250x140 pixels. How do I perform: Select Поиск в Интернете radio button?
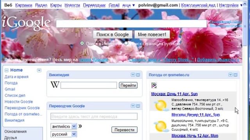pyautogui.click(x=82, y=43)
